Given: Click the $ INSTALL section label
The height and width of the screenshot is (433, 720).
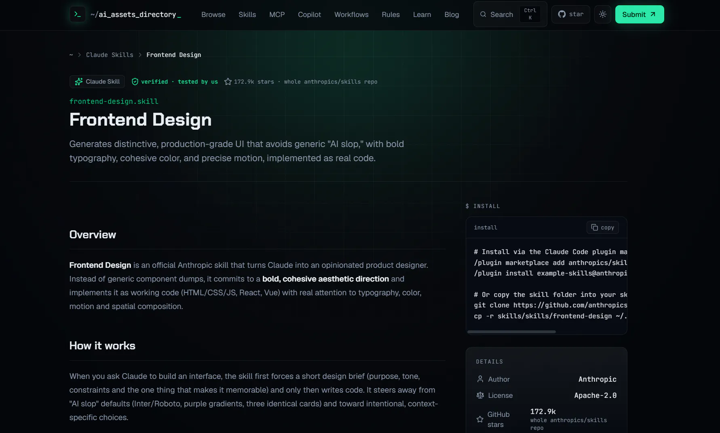Looking at the screenshot, I should pos(483,206).
